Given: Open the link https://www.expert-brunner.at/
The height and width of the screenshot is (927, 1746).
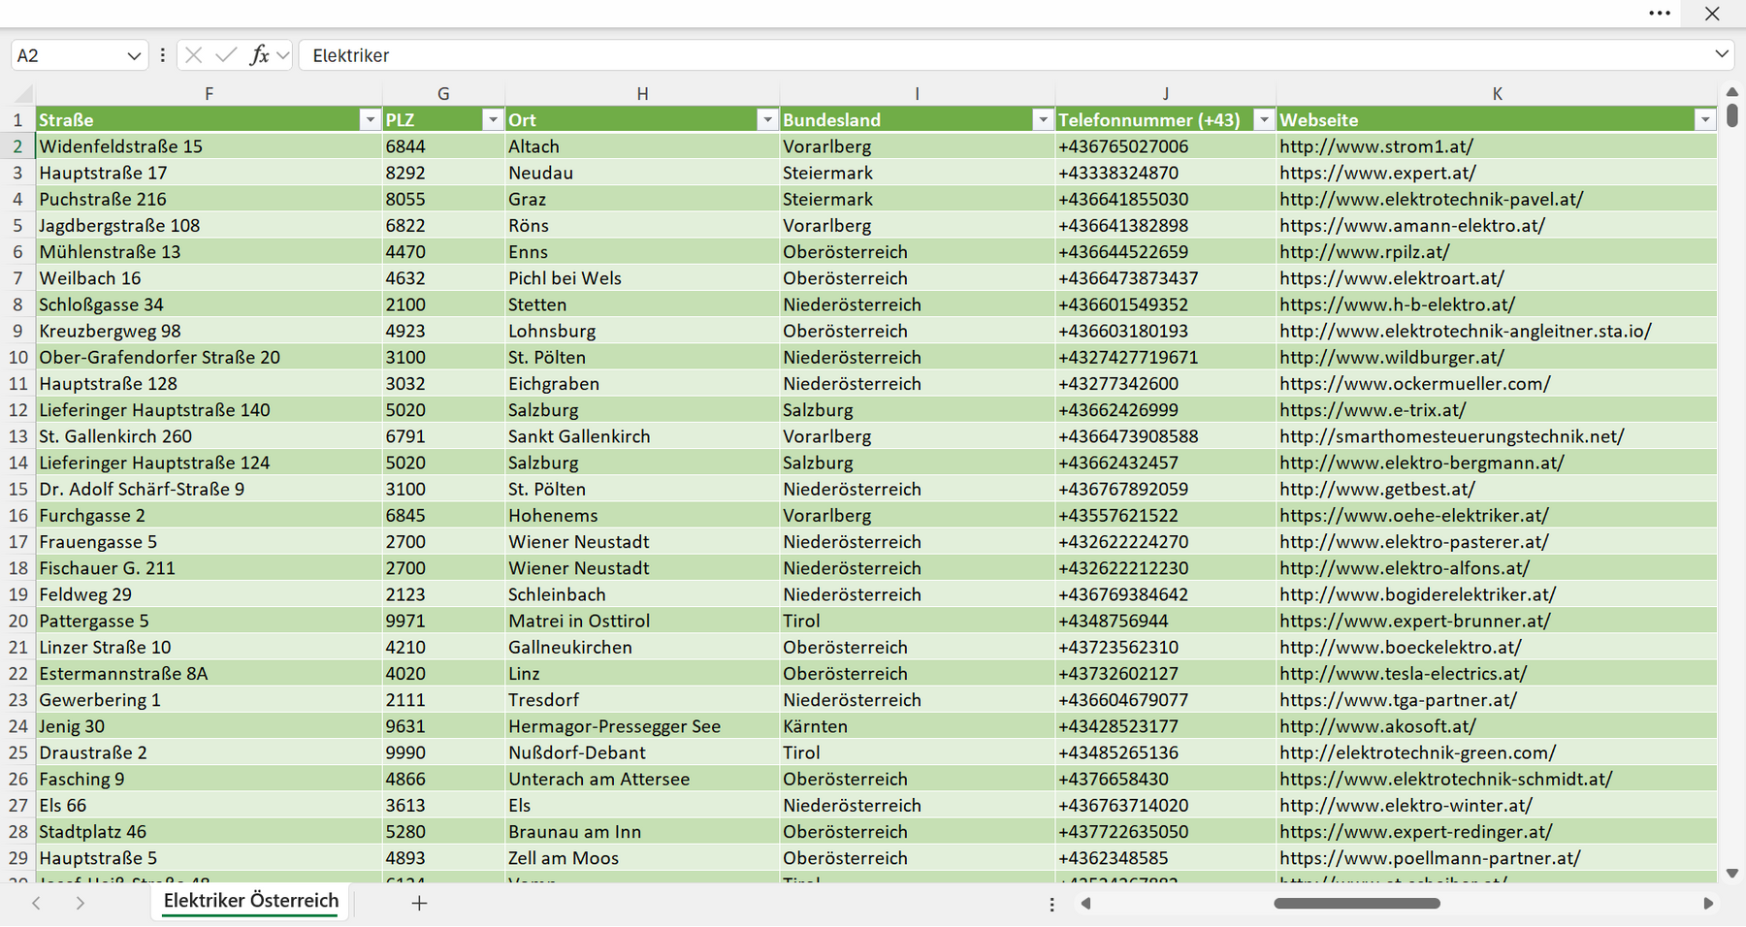Looking at the screenshot, I should click(x=1414, y=621).
